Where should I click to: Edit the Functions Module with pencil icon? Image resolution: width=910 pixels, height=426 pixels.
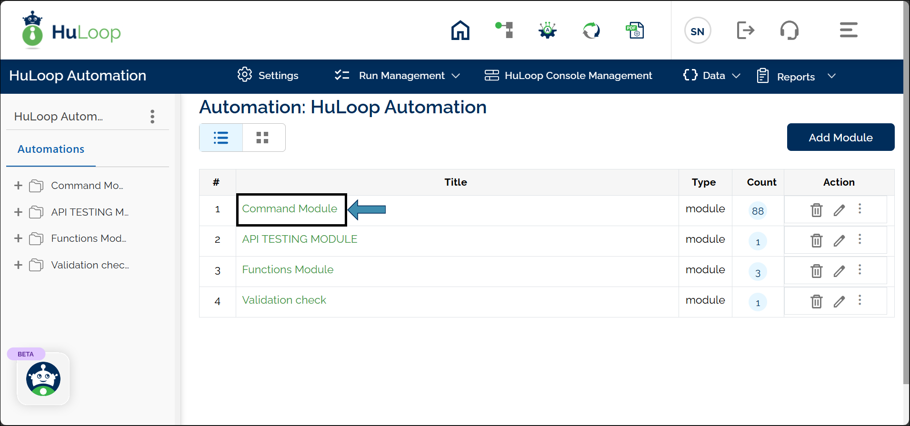pyautogui.click(x=839, y=271)
